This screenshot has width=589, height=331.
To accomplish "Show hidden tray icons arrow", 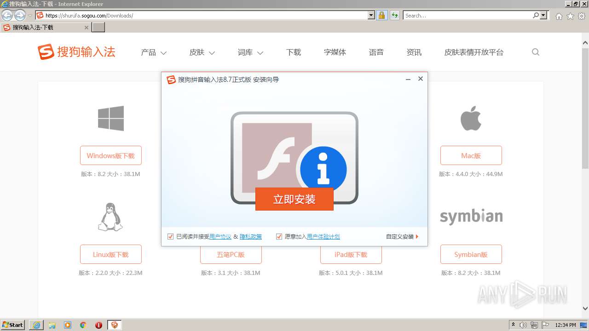I will tap(513, 325).
